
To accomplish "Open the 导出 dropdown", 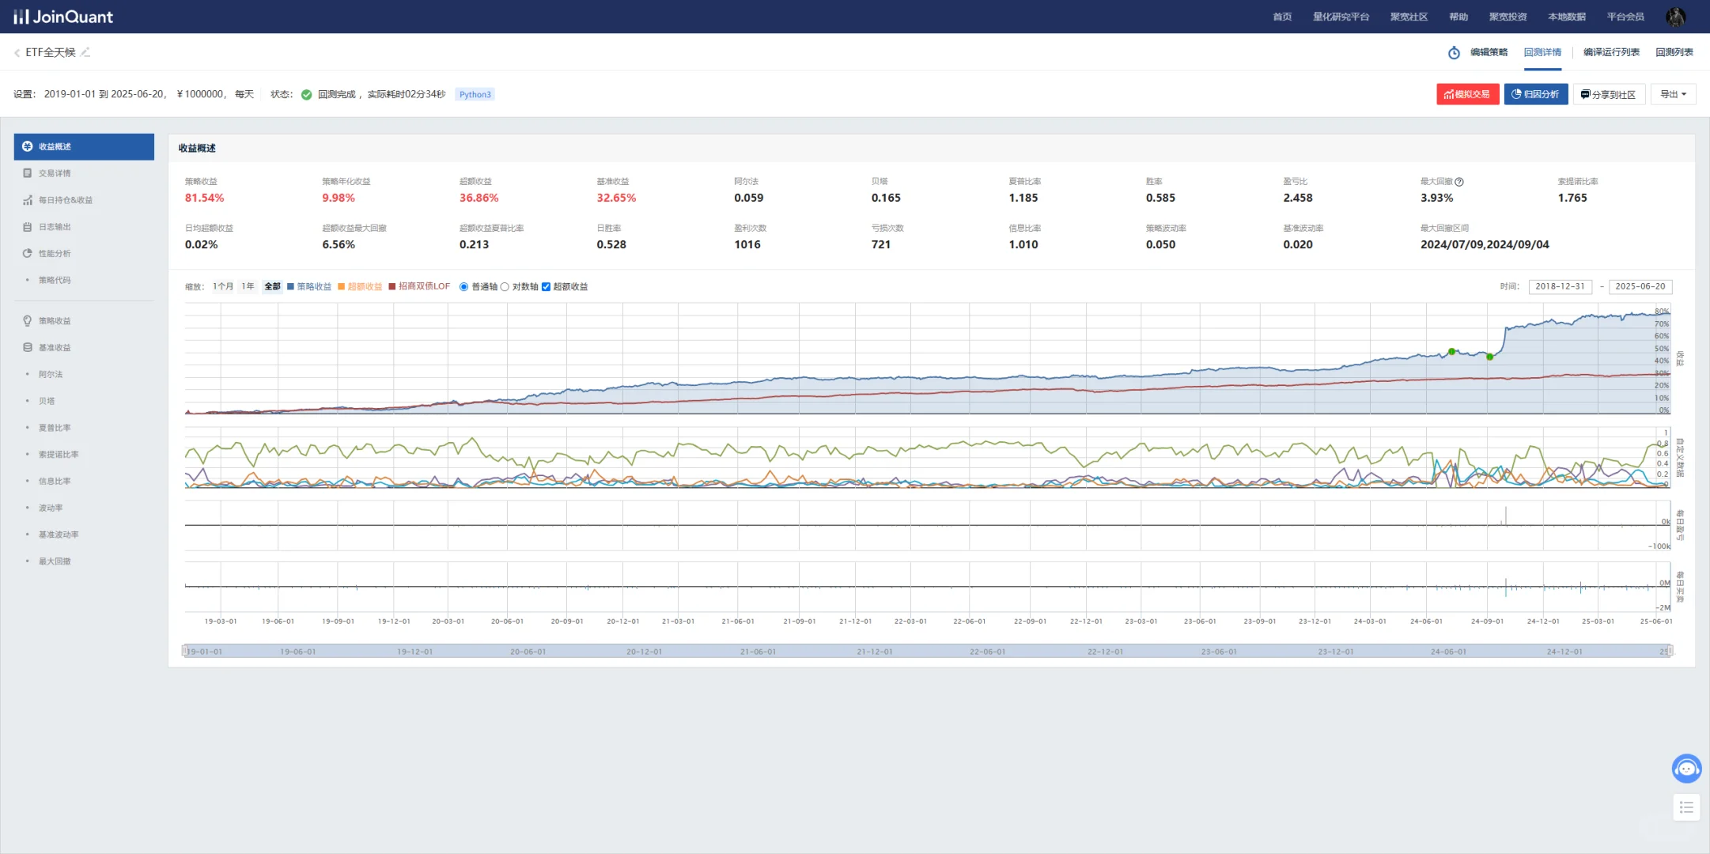I will [1673, 94].
